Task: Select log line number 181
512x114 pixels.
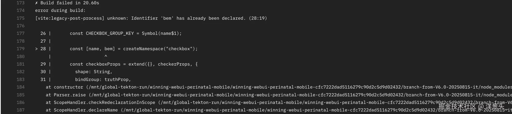Action: tap(20, 64)
